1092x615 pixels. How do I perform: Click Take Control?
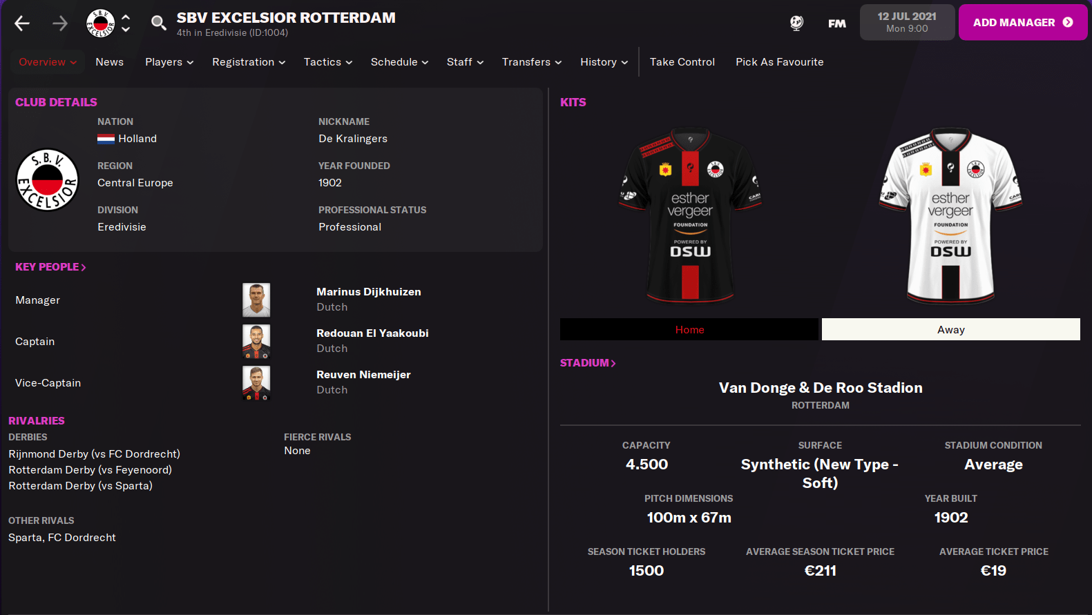[682, 62]
